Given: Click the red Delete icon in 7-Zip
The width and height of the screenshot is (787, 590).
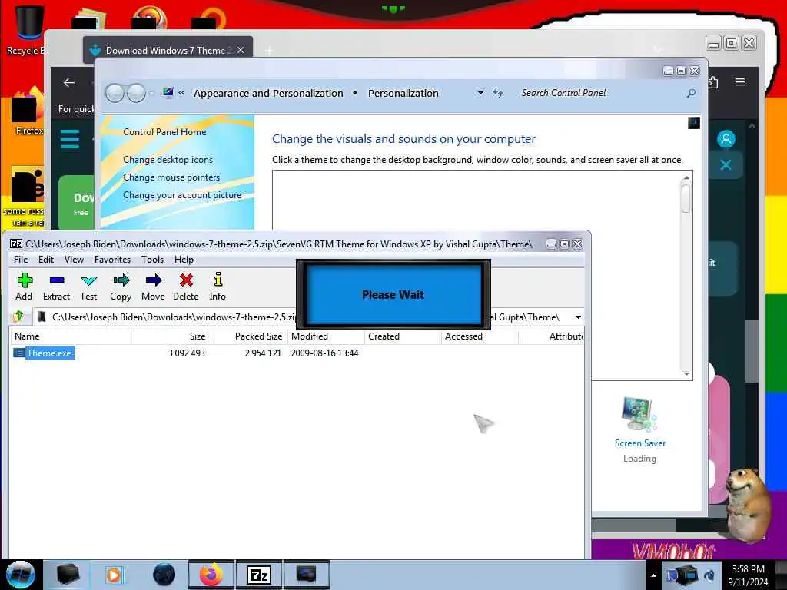Looking at the screenshot, I should pyautogui.click(x=186, y=287).
